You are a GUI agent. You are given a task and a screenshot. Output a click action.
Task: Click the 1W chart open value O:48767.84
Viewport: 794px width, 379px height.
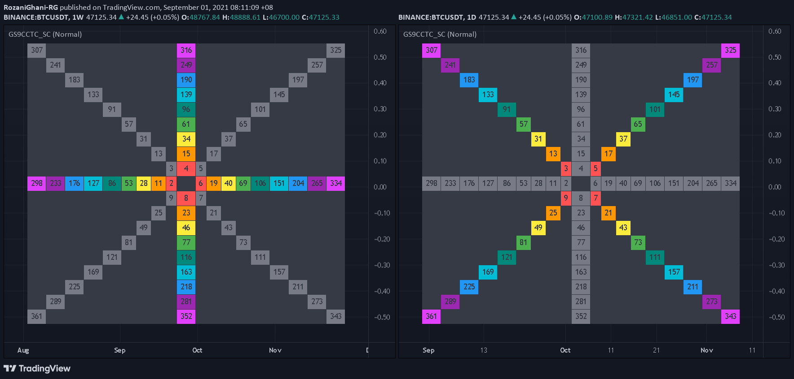pos(201,17)
